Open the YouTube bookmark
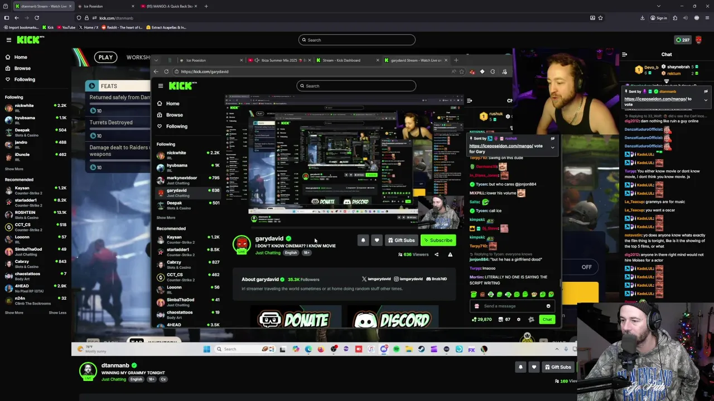 pyautogui.click(x=66, y=27)
